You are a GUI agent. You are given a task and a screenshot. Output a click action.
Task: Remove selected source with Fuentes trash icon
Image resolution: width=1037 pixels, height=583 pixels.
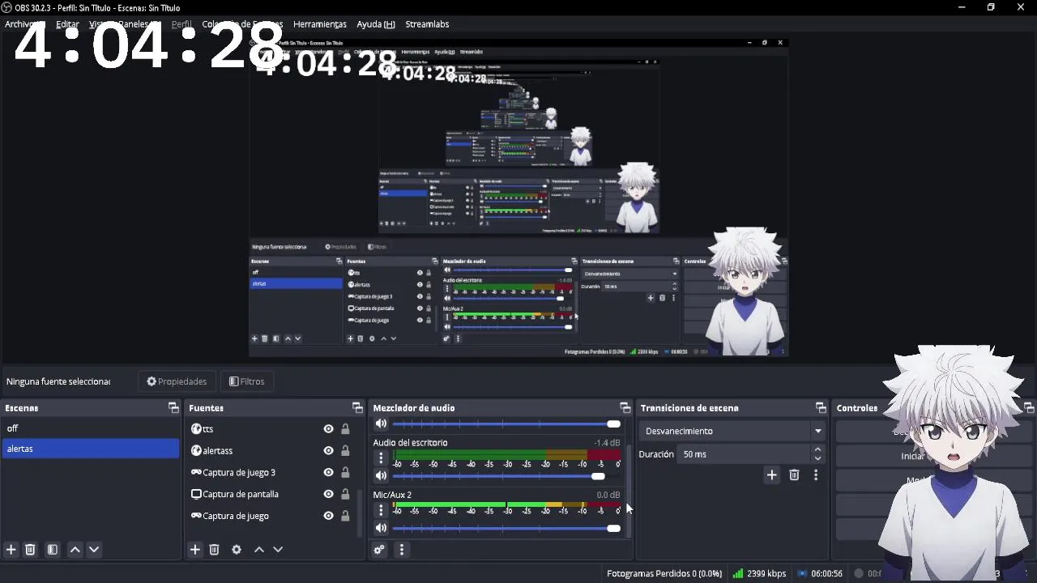pos(214,549)
